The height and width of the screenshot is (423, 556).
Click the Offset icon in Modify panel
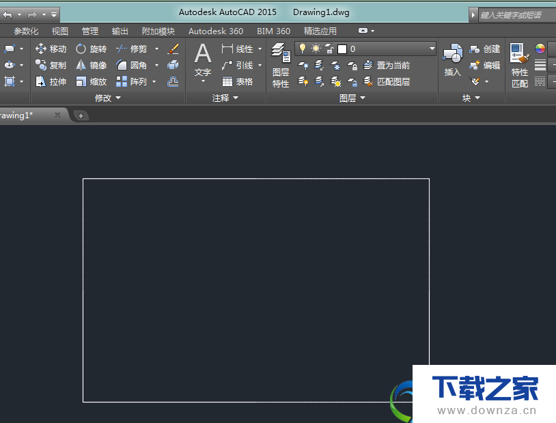coord(173,81)
